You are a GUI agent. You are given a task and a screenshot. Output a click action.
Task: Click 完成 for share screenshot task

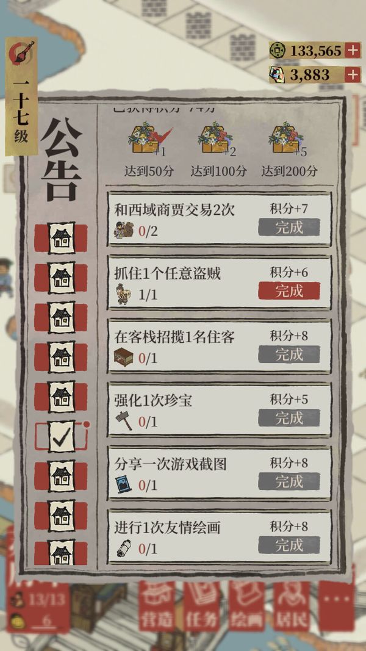click(289, 481)
